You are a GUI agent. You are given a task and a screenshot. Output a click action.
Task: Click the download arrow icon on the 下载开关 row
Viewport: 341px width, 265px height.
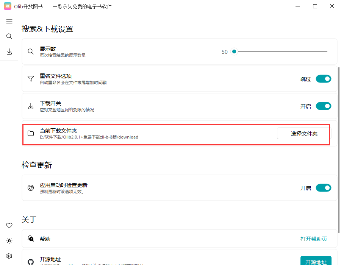coord(31,106)
